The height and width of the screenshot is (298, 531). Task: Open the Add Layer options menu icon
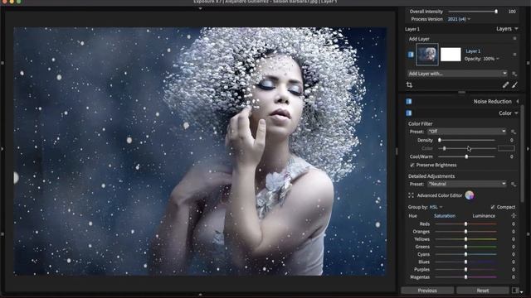click(x=514, y=39)
